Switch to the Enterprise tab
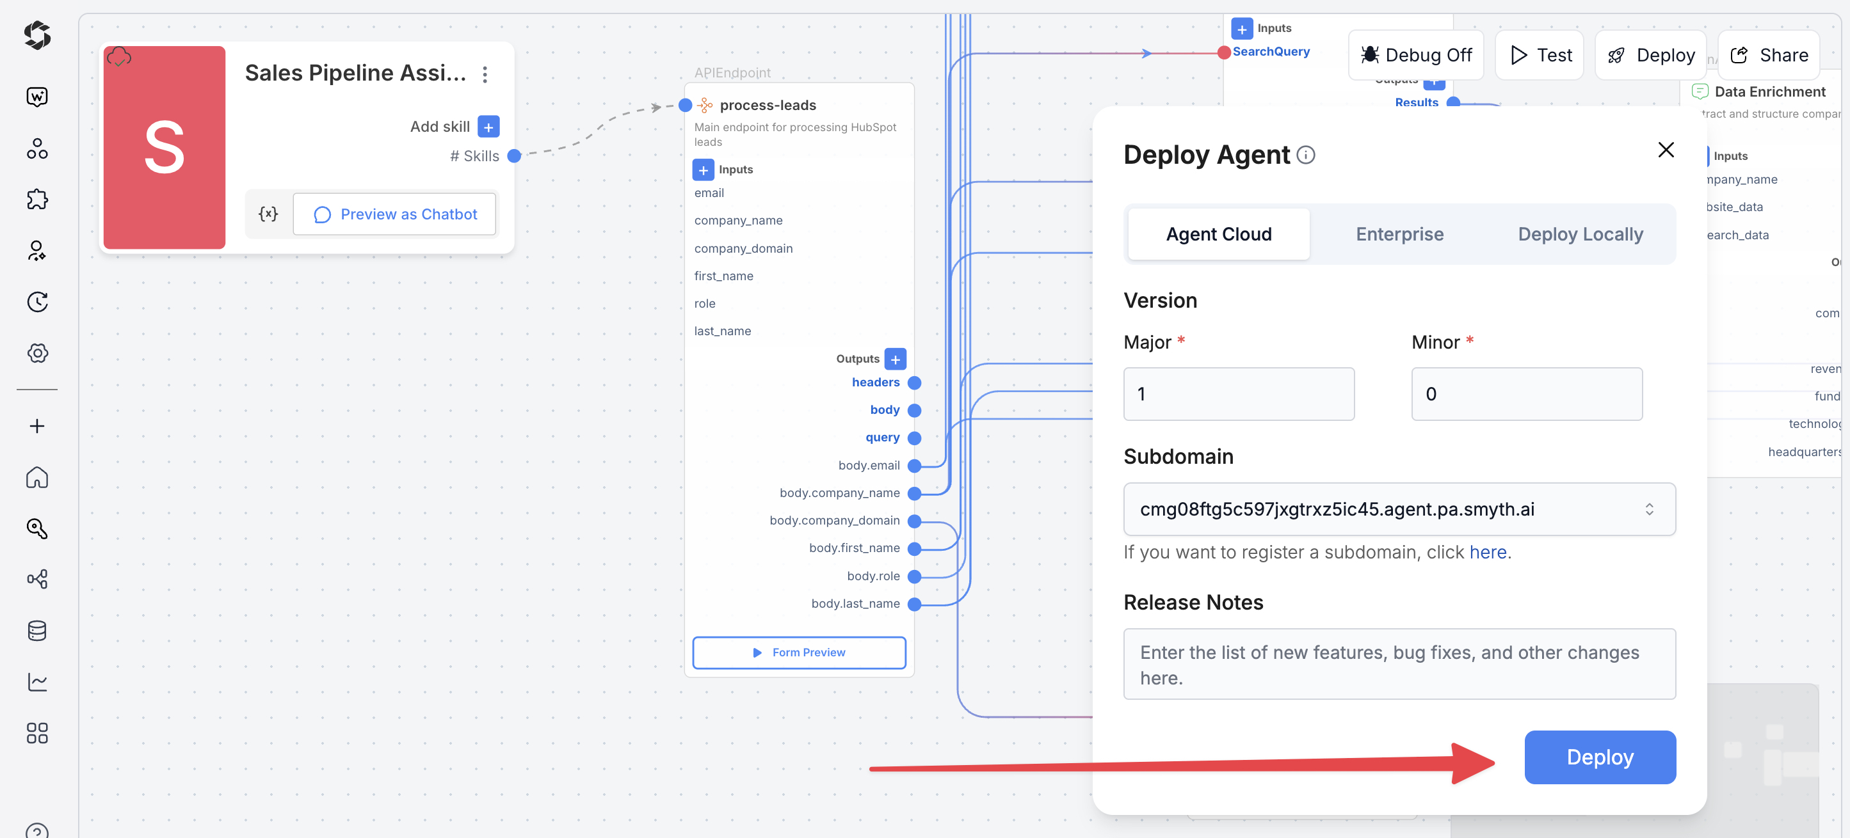Image resolution: width=1850 pixels, height=838 pixels. click(x=1399, y=234)
